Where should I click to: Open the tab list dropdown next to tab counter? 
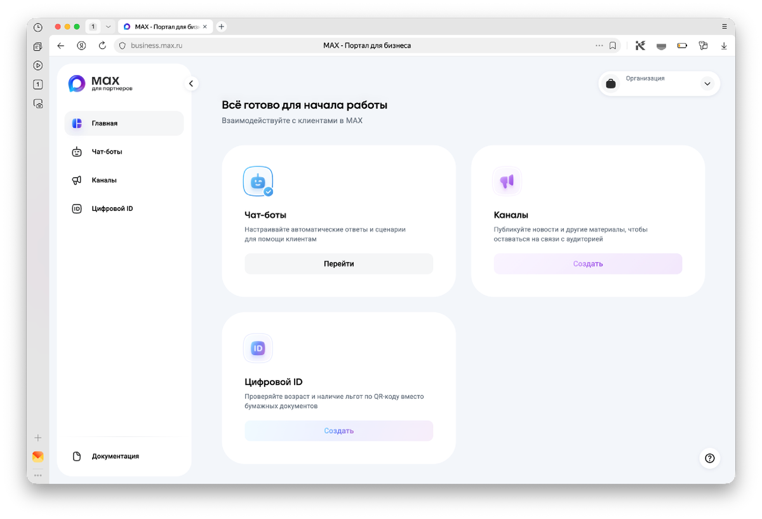point(107,26)
